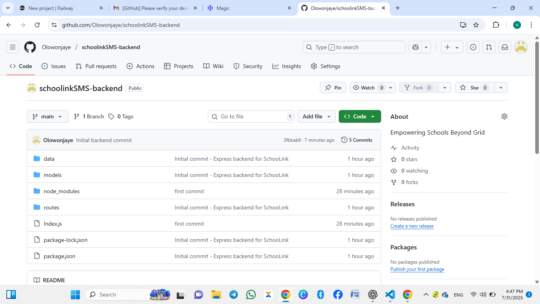Image resolution: width=540 pixels, height=304 pixels.
Task: Open the routes folder
Action: [51, 207]
